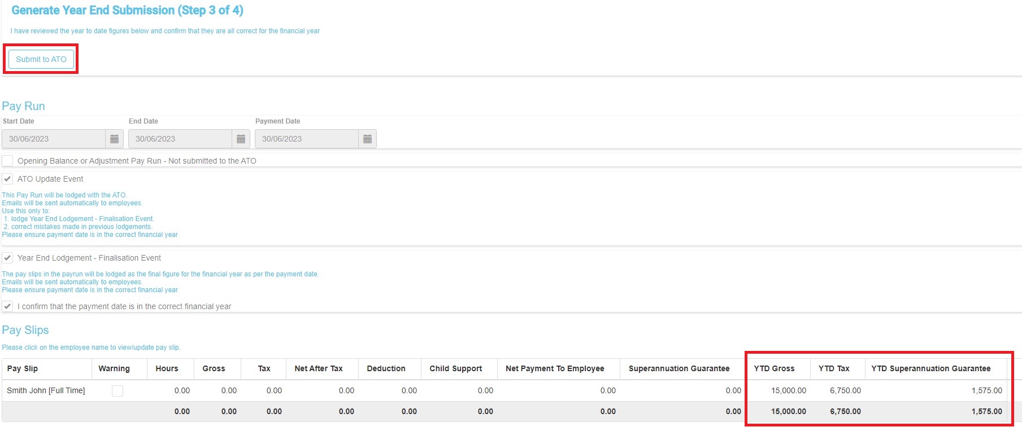1022x431 pixels.
Task: Select Smith John's YTD Tax value 6,750.00
Action: (845, 390)
